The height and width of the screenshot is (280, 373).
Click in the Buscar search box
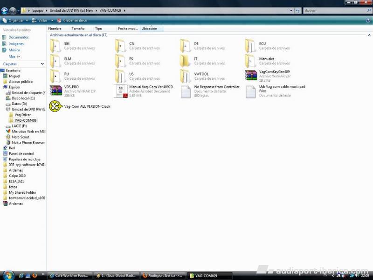click(x=335, y=10)
